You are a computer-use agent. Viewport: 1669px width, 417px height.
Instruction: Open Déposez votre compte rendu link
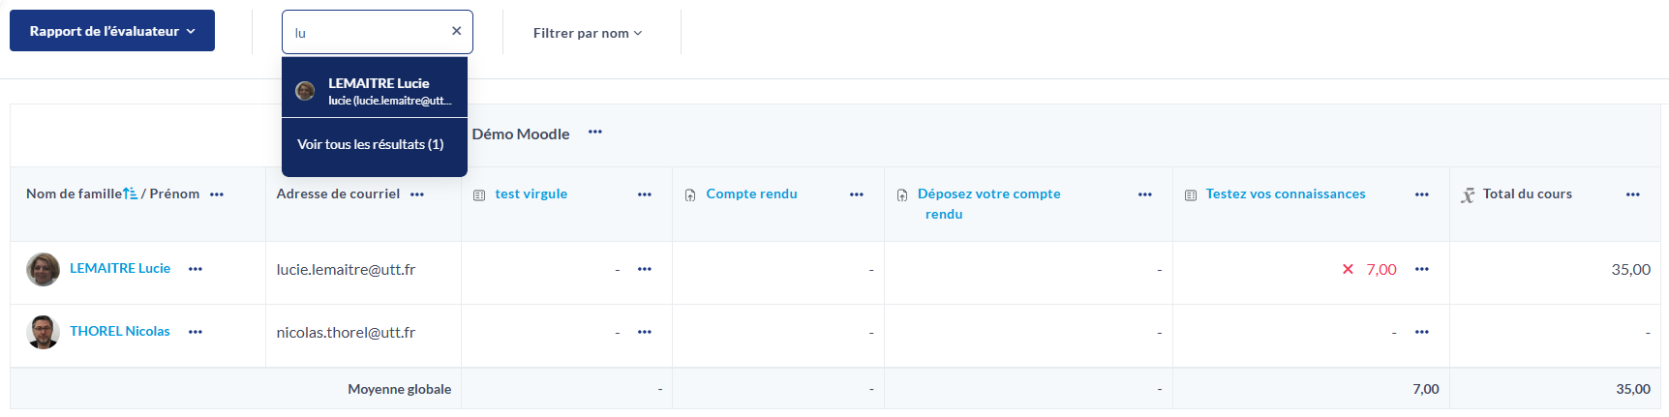tap(989, 203)
